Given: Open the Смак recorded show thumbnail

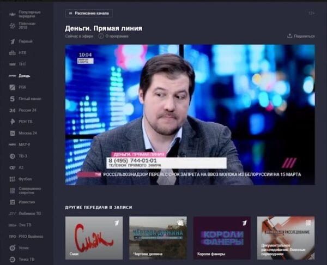Looking at the screenshot, I should [x=94, y=238].
